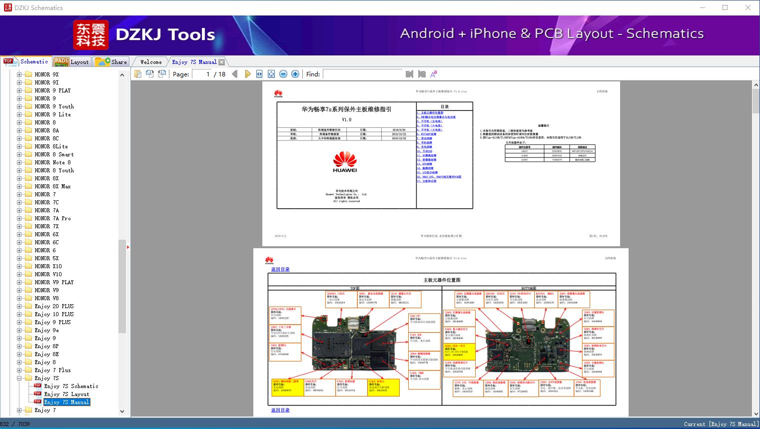Screen dimensions: 760x429
Task: Click the PDF viewer scroll up arrow
Action: 756,85
